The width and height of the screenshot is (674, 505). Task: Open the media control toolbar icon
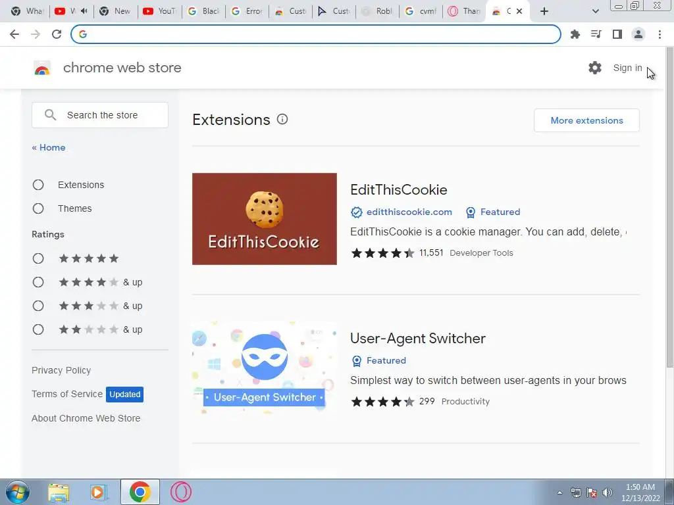coord(596,34)
